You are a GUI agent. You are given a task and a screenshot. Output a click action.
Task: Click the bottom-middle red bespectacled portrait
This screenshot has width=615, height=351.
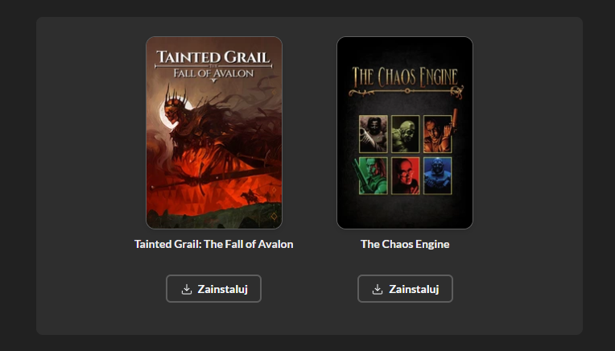click(x=405, y=175)
